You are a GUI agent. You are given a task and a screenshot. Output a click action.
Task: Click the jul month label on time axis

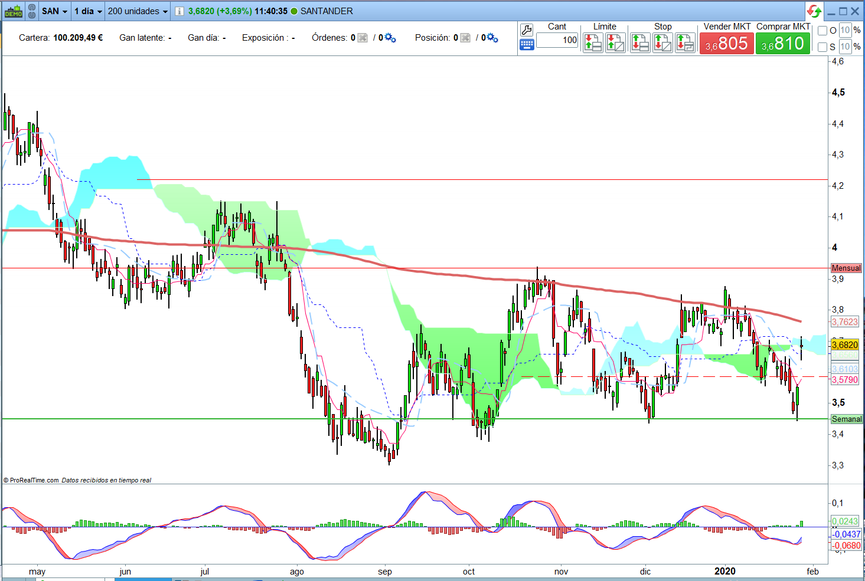[205, 572]
